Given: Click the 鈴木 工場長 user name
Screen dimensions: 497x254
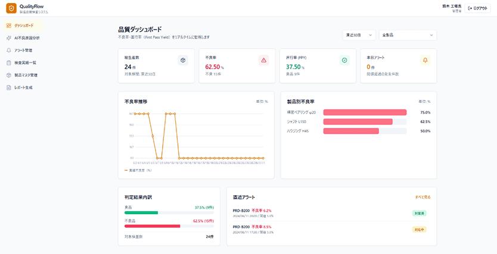Looking at the screenshot, I should [x=452, y=7].
